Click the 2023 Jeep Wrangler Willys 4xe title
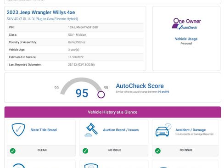Viewport: 224px width, 168px height. click(41, 12)
